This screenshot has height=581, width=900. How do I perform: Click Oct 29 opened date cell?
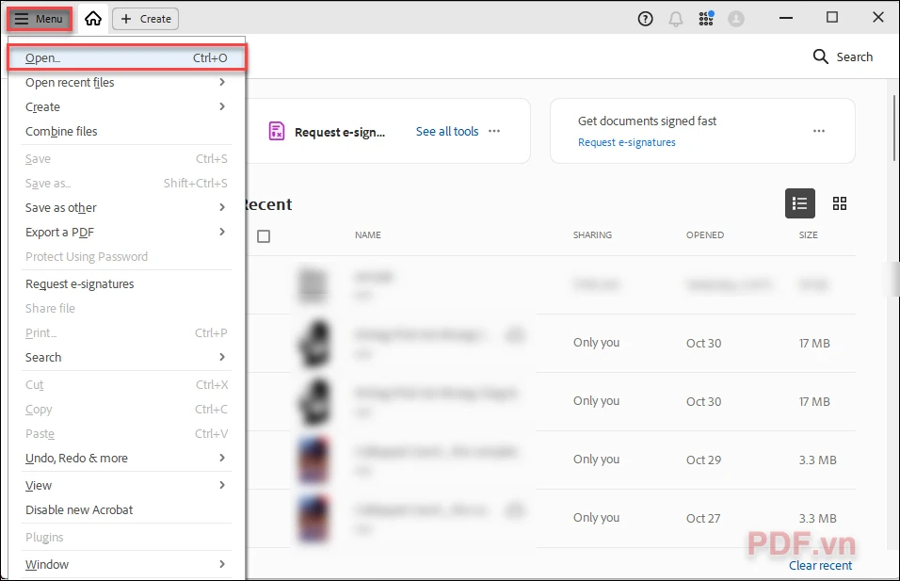tap(703, 460)
